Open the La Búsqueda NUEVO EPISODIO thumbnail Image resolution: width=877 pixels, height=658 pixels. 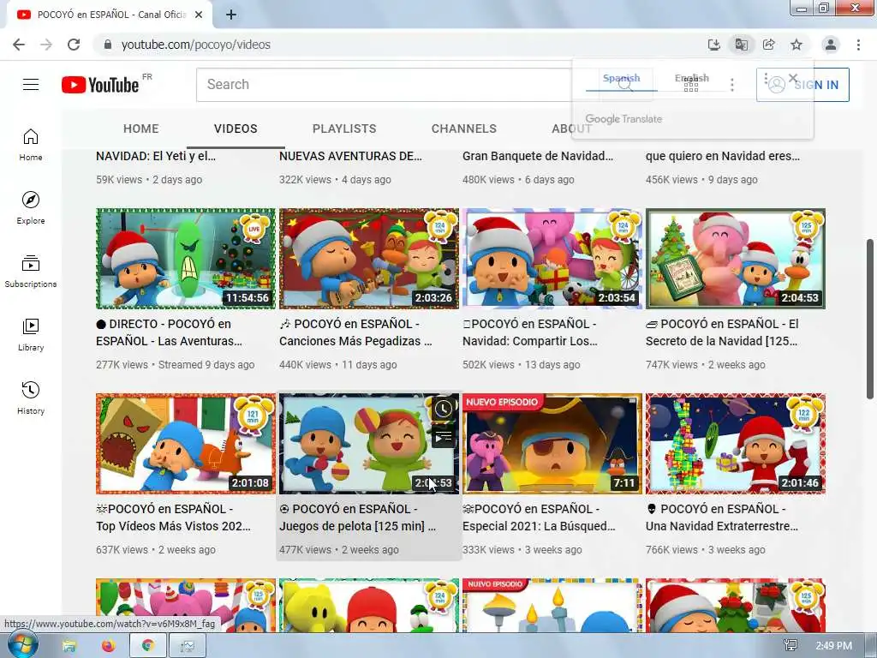tap(552, 444)
